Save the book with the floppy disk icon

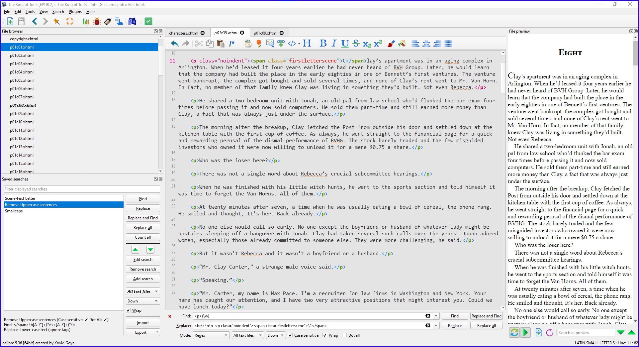tap(21, 21)
